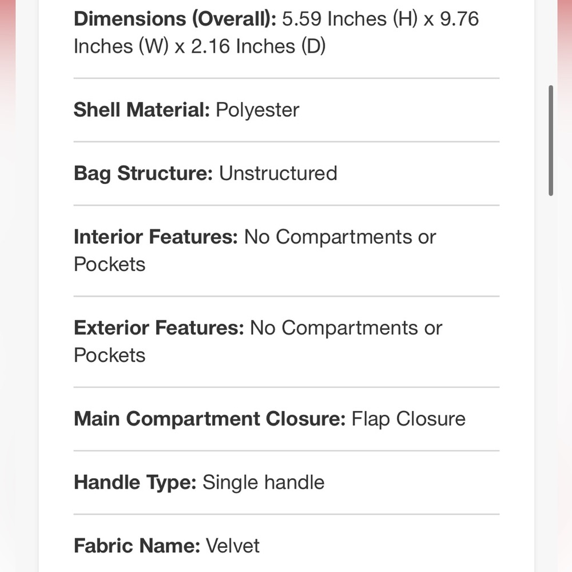Select the Shell Material label
The image size is (572, 572).
(x=141, y=110)
